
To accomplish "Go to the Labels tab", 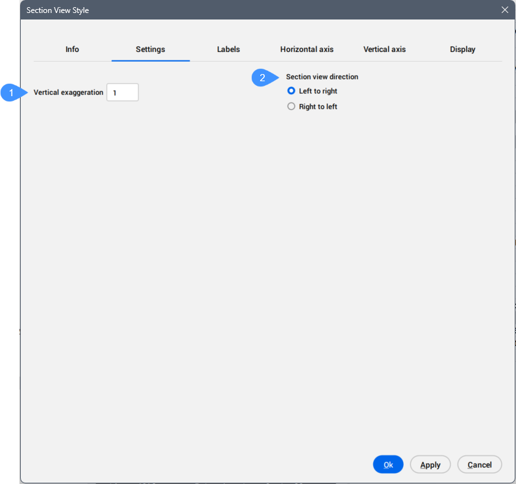I will (x=228, y=49).
